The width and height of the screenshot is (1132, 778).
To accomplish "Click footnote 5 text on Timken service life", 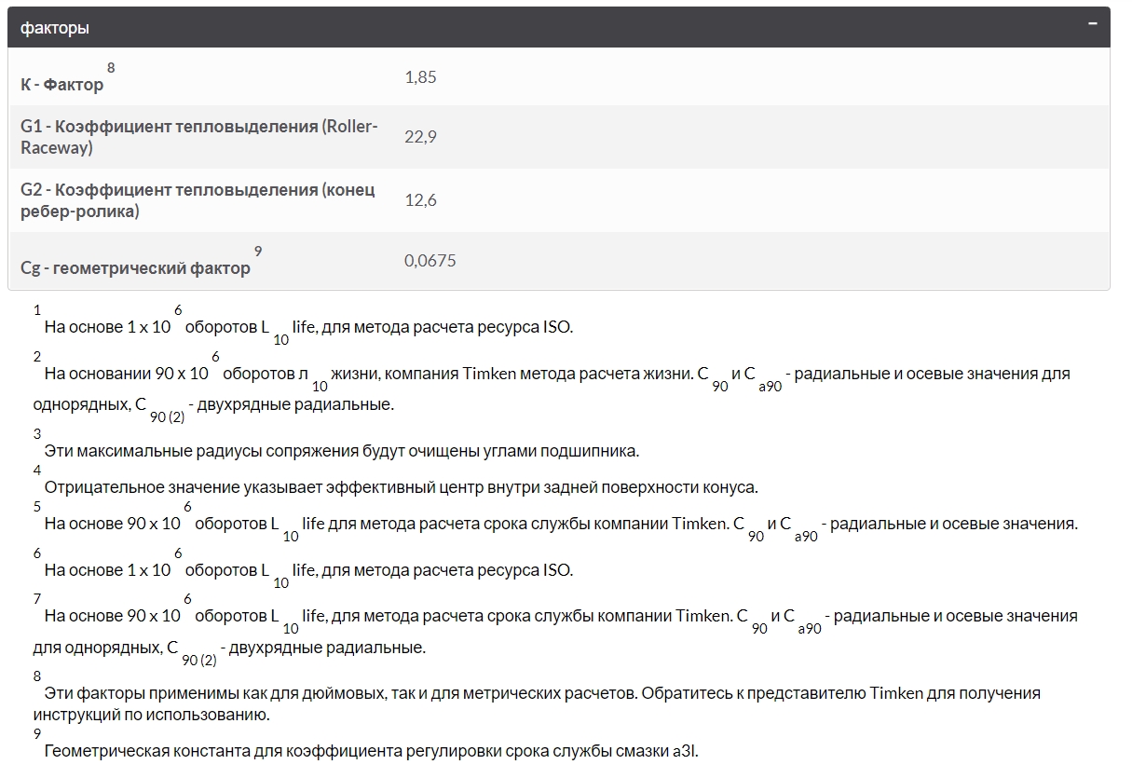I will [x=559, y=525].
